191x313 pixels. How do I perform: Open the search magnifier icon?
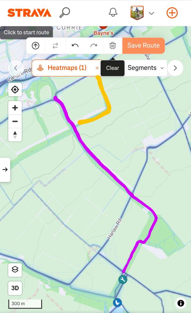coord(65,12)
